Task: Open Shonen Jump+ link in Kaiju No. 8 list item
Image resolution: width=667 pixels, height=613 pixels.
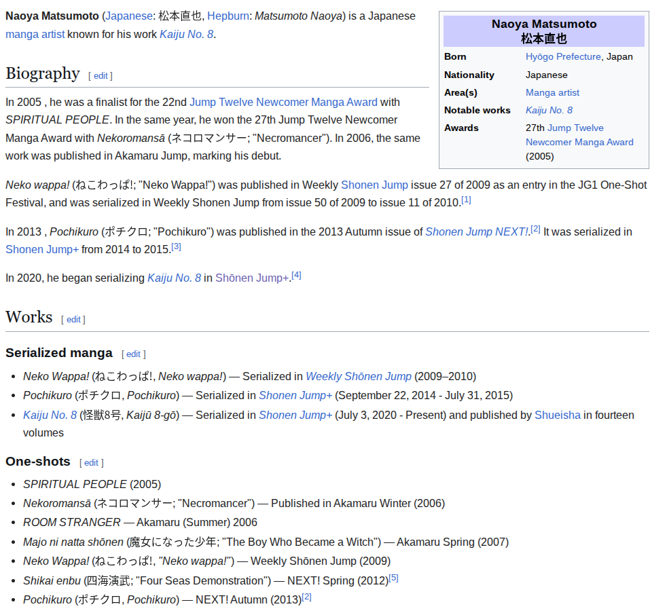Action: pyautogui.click(x=295, y=415)
